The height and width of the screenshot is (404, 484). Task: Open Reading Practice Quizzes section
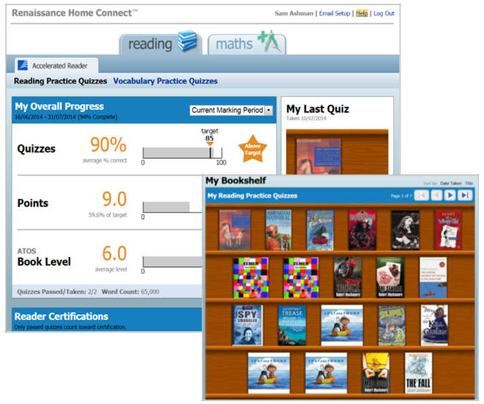tap(61, 81)
